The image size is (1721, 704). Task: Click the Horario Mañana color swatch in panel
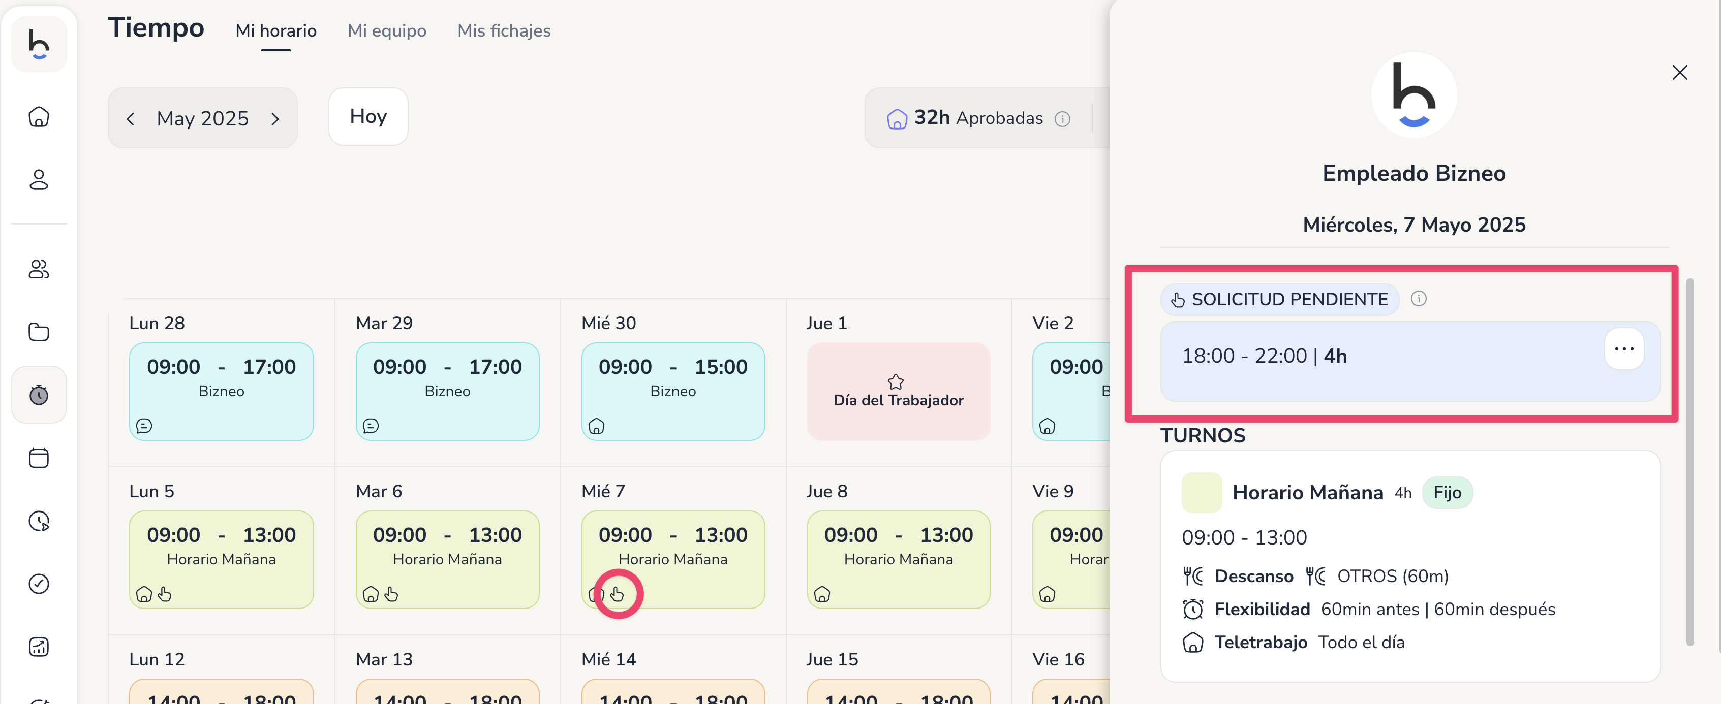1201,493
